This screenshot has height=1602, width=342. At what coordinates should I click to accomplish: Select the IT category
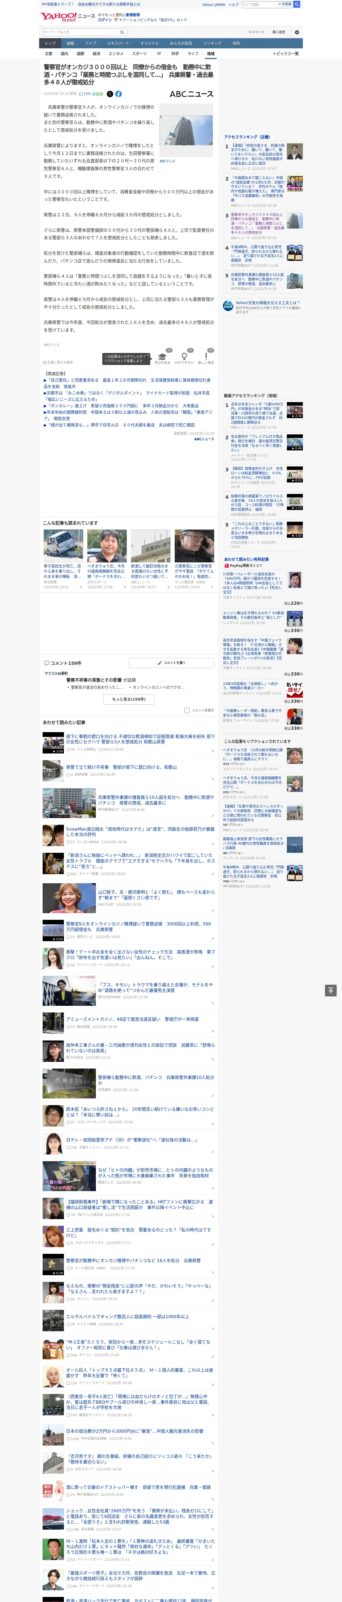coord(159,53)
